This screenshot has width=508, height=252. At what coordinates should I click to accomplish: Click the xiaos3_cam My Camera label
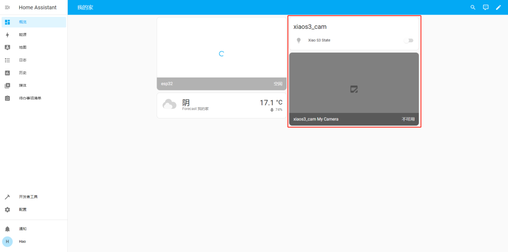[316, 119]
